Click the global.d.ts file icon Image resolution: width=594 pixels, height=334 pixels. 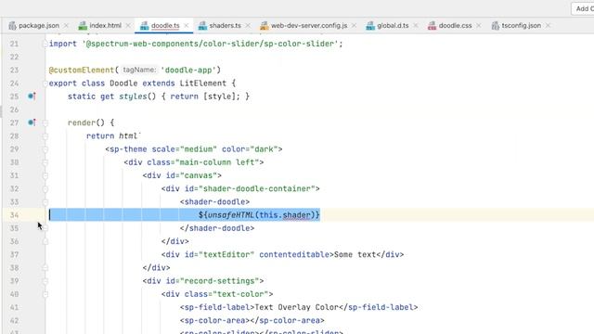click(x=370, y=25)
